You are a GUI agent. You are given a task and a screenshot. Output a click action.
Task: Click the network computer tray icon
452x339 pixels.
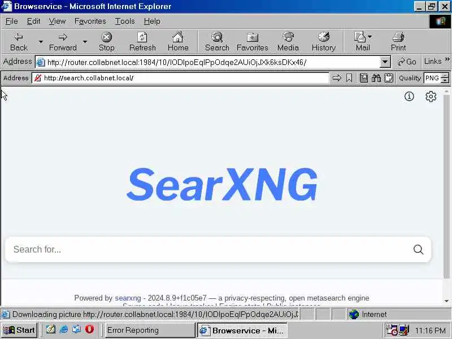[x=404, y=330]
